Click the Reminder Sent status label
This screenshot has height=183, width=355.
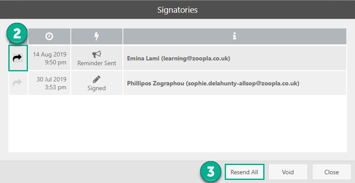(x=97, y=63)
